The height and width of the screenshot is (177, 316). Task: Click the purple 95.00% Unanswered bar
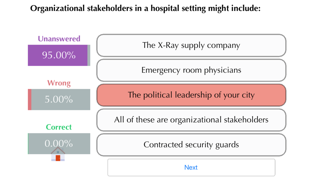point(58,55)
